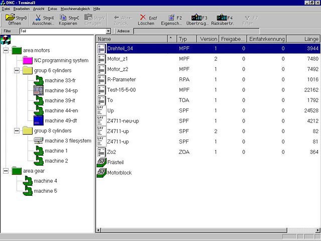The width and height of the screenshot is (321, 241).
Task: Click the SPF file icon beside Up
Action: 101,110
